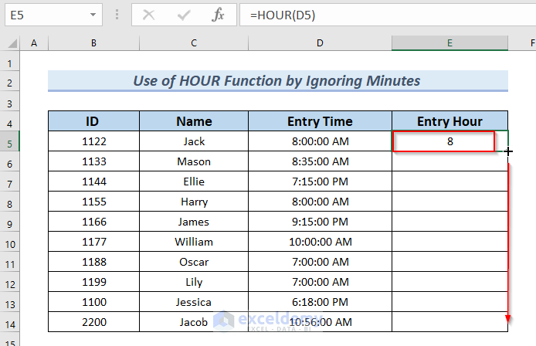
Task: Open the Name Box dropdown arrow
Action: point(93,15)
